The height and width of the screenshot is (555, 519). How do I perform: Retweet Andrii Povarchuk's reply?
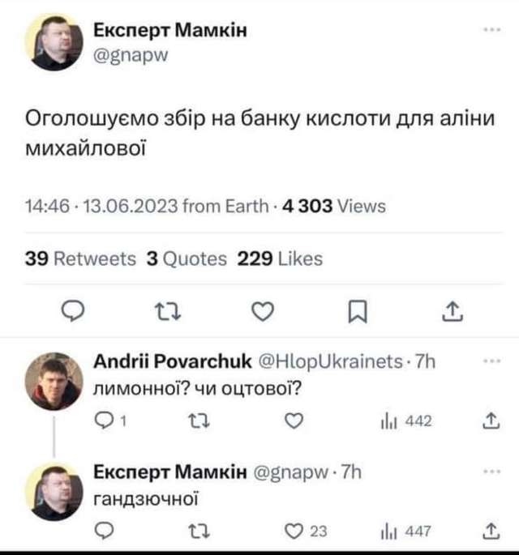198,421
